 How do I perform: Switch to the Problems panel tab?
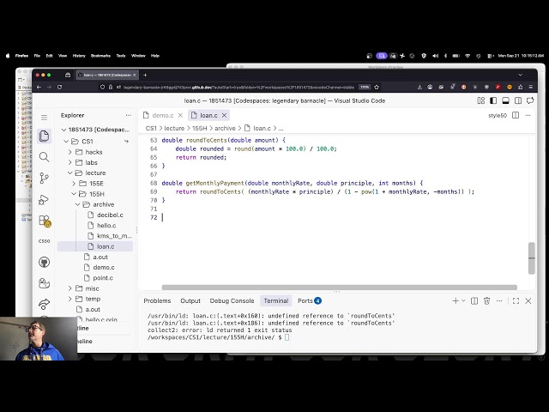pyautogui.click(x=157, y=301)
